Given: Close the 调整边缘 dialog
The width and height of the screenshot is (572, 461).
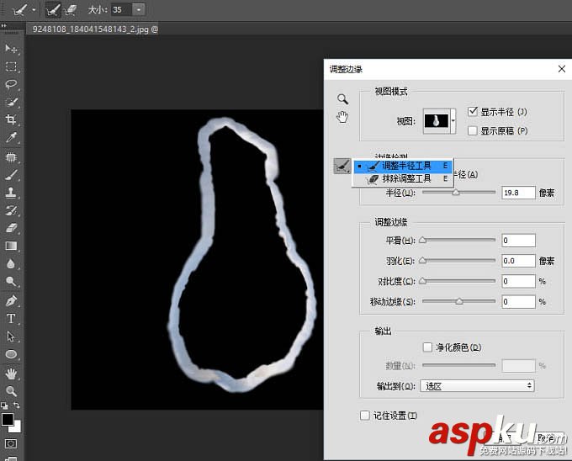Looking at the screenshot, I should (562, 69).
